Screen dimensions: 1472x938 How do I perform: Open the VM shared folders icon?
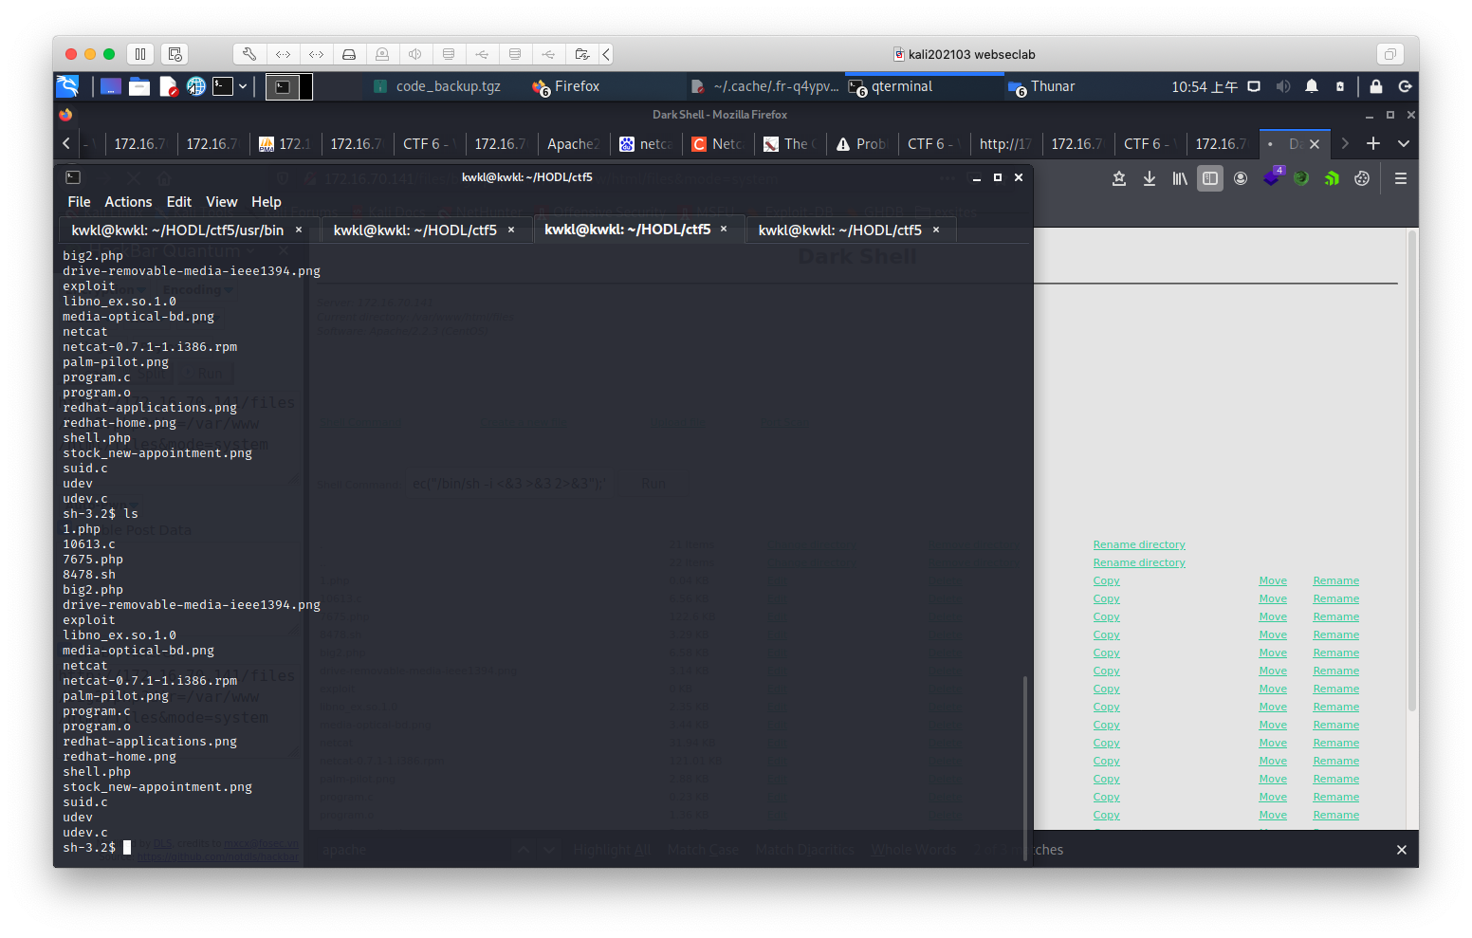point(582,54)
